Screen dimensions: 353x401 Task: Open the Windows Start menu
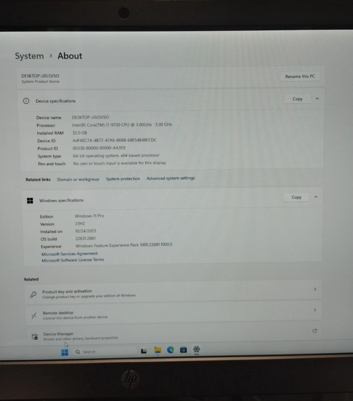[x=65, y=352]
